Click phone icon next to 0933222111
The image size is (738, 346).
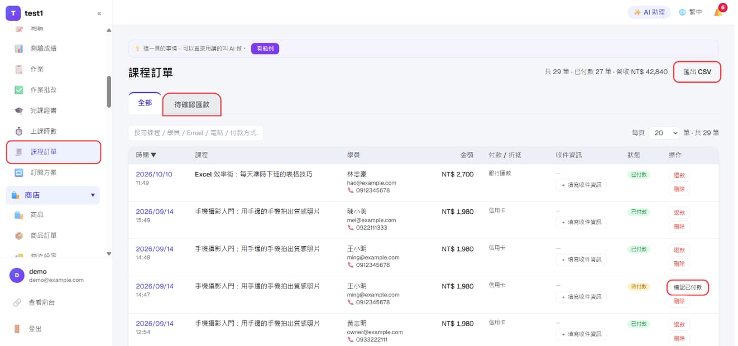[x=351, y=339]
